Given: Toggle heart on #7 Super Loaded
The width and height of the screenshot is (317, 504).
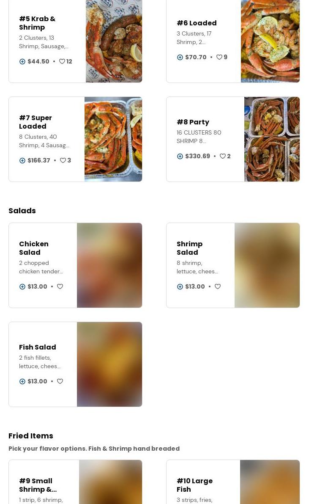Looking at the screenshot, I should [x=63, y=160].
